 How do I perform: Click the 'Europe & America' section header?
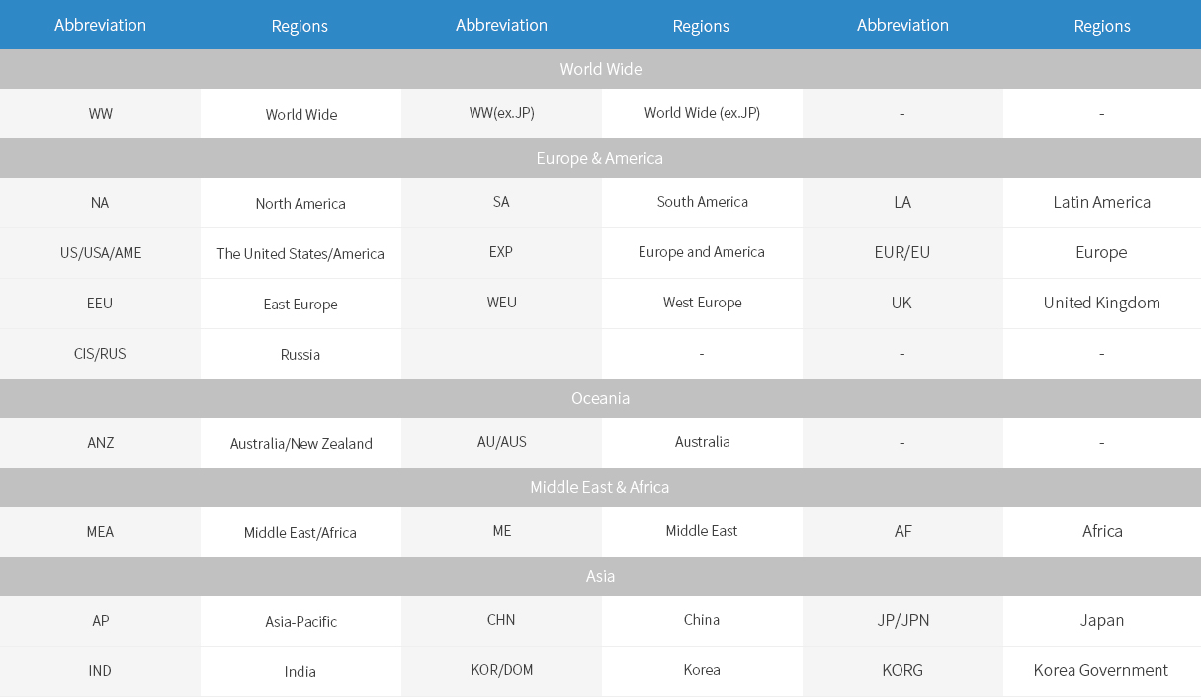pyautogui.click(x=600, y=158)
